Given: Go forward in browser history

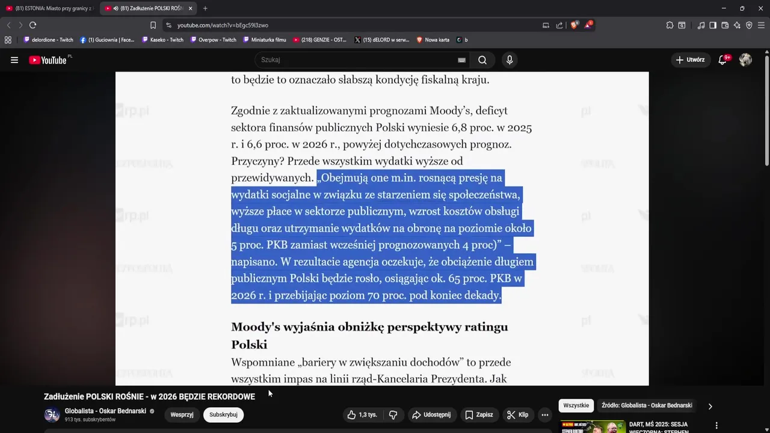Looking at the screenshot, I should pos(20,25).
